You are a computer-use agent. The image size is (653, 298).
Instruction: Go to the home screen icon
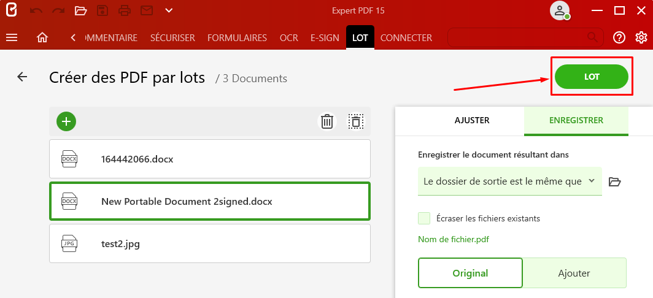[x=42, y=38]
